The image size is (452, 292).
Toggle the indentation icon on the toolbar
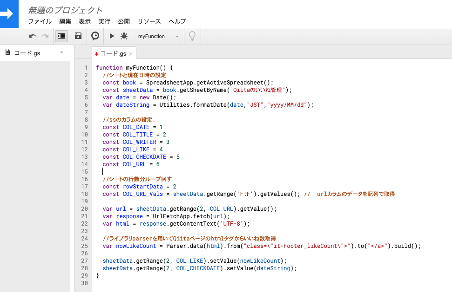[x=61, y=36]
